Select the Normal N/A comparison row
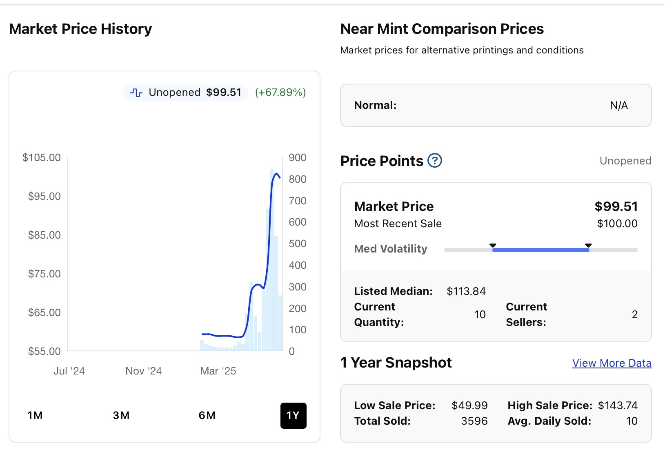This screenshot has height=452, width=665. coord(496,105)
